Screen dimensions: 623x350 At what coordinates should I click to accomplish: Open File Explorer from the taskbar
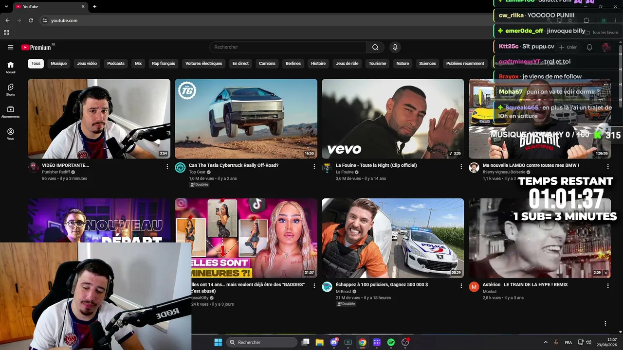[x=320, y=342]
